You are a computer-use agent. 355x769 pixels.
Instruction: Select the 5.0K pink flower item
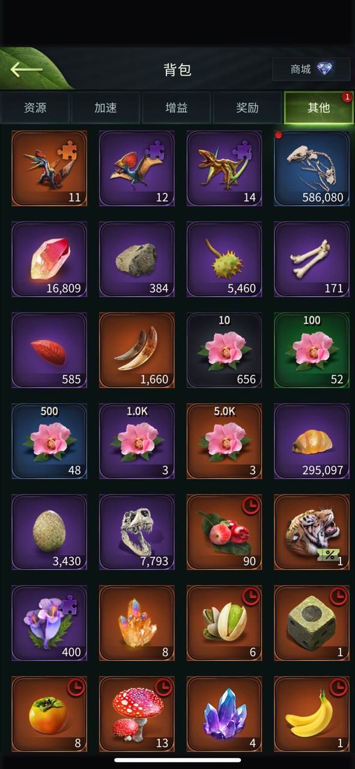tap(224, 441)
